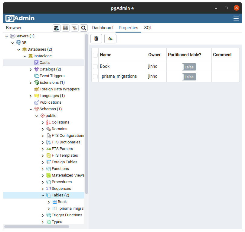Screen dimensions: 245x232
Task: Click the Extensions node icon
Action: 36,83
